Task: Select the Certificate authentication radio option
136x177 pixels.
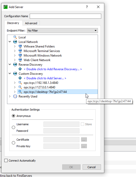Action: [13, 143]
